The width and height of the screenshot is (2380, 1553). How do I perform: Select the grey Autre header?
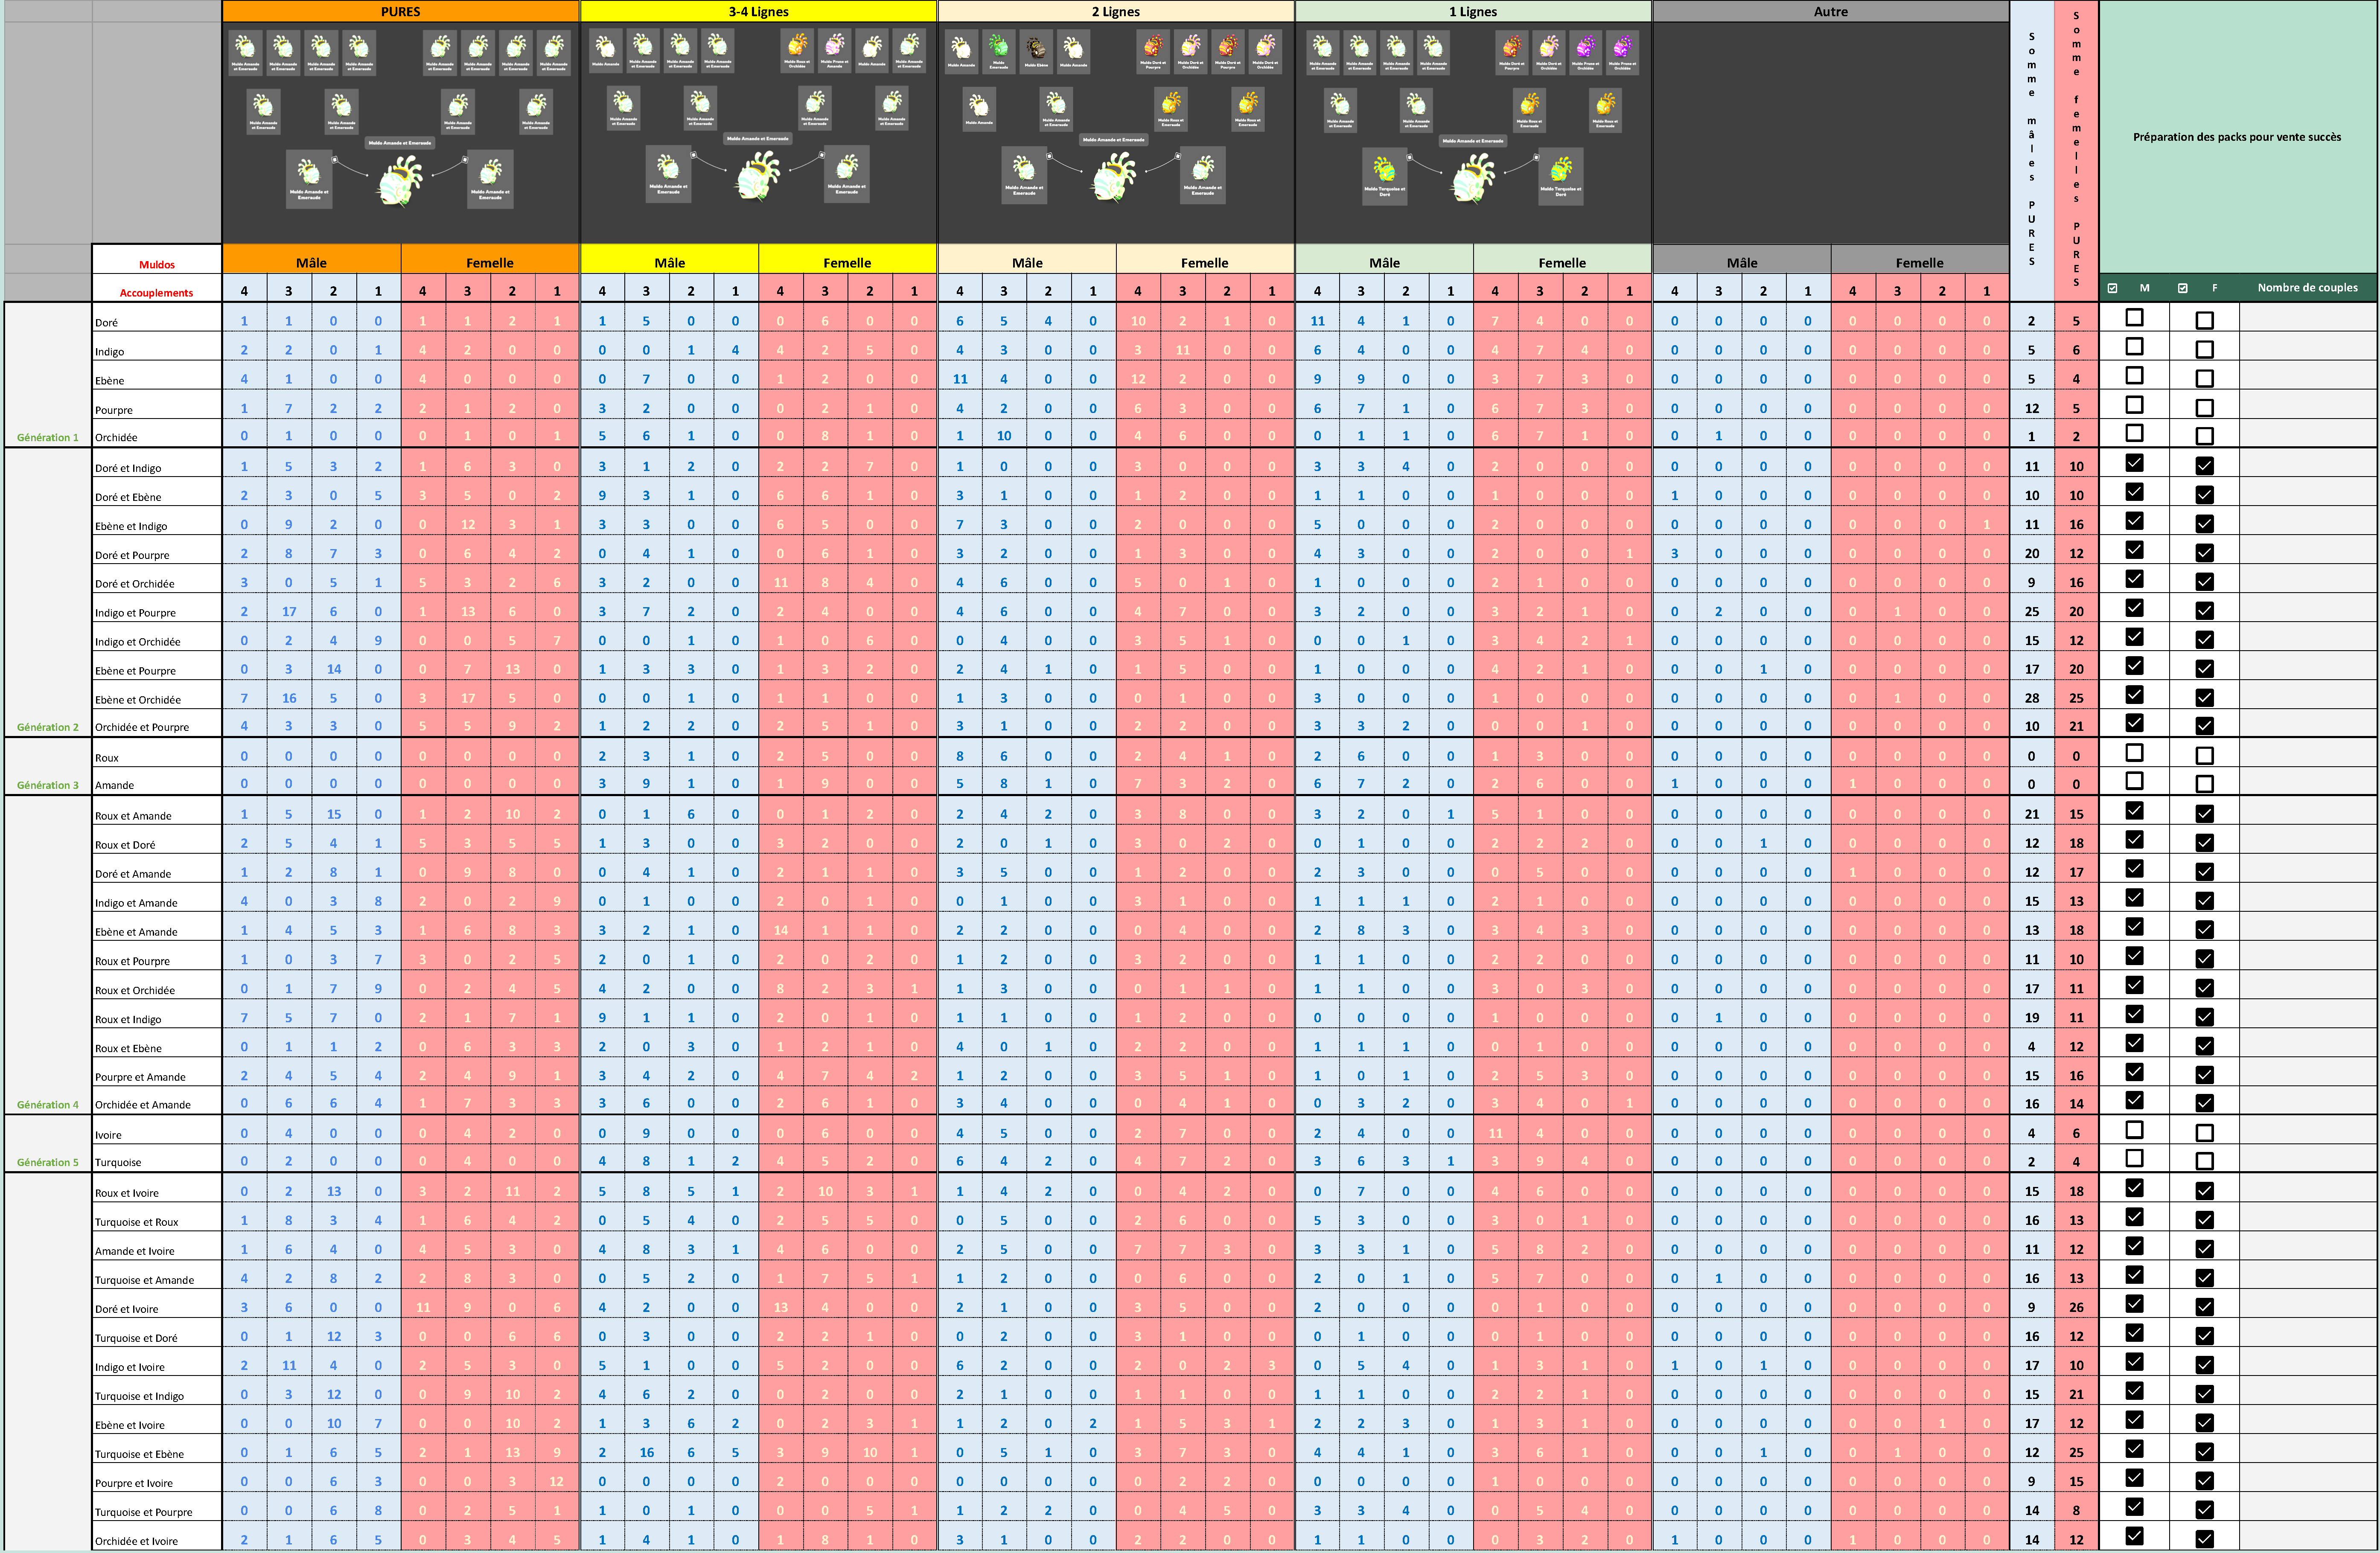[x=1831, y=11]
